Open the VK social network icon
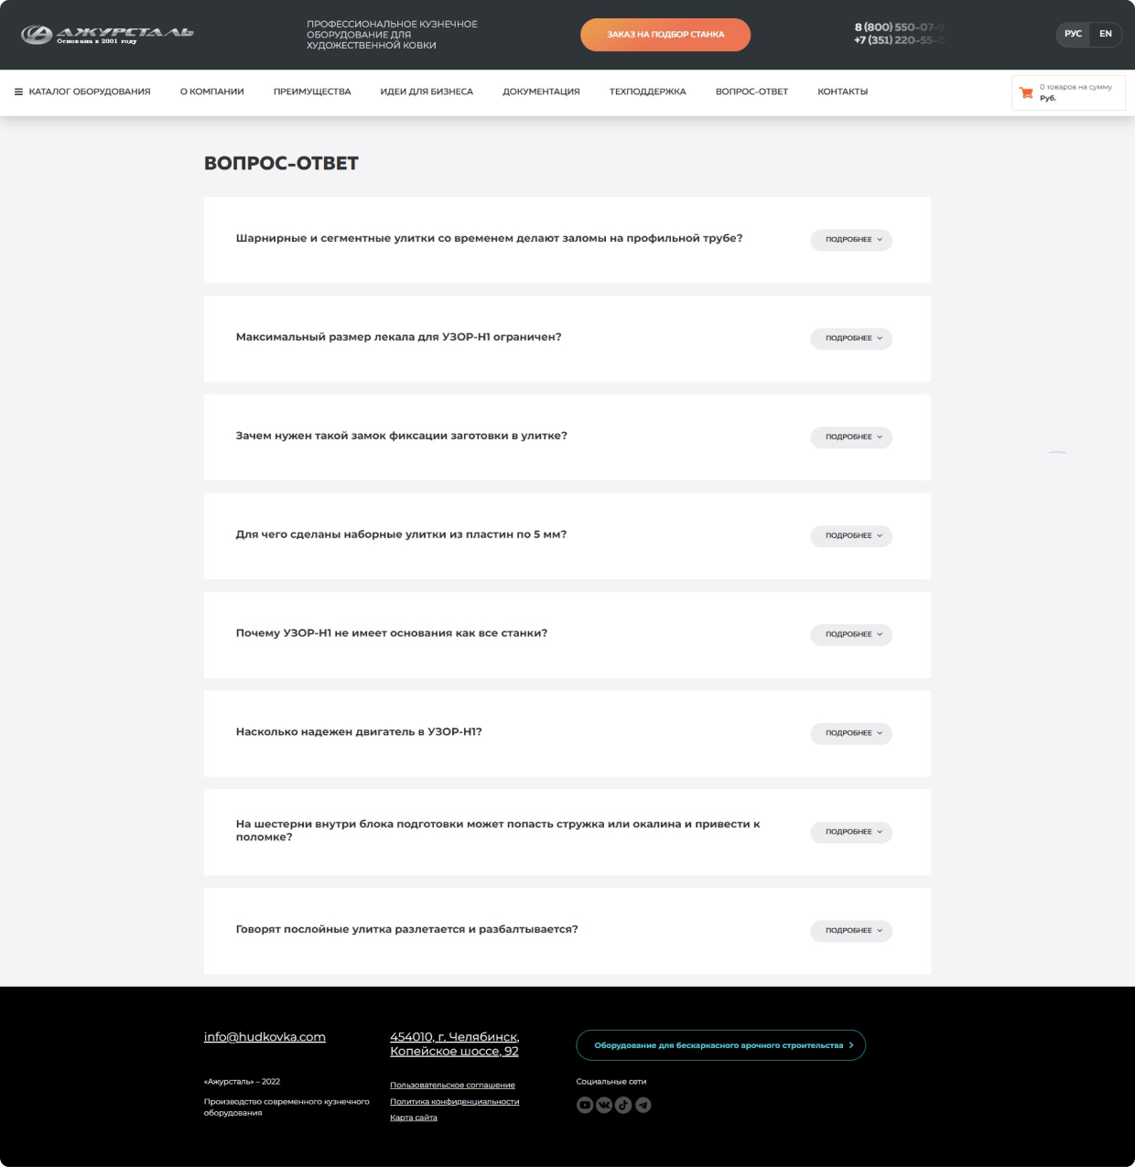The width and height of the screenshot is (1135, 1167). [x=604, y=1105]
